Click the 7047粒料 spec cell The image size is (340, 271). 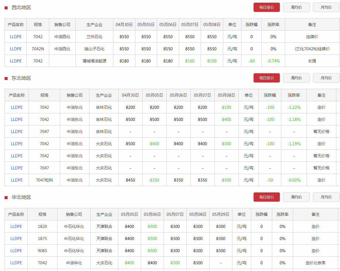point(44,180)
